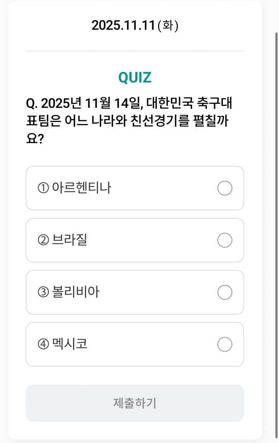
Task: Select the radio button for 아르헨티나
Action: [224, 188]
